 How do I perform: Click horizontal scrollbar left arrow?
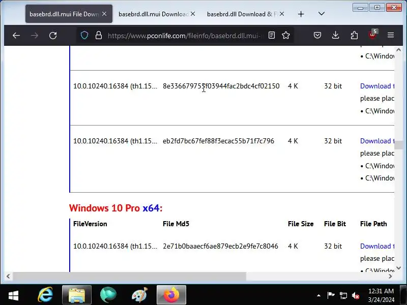click(x=8, y=276)
